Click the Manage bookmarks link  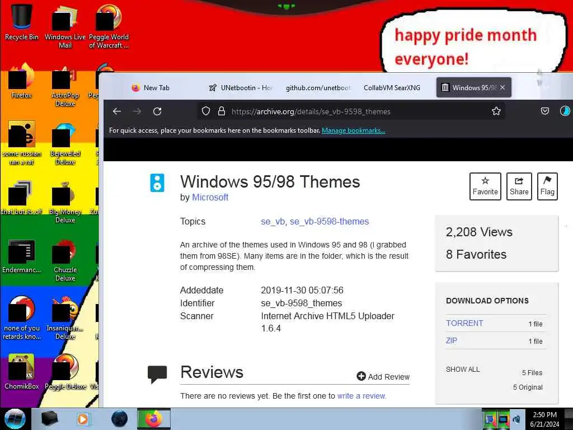tap(354, 130)
